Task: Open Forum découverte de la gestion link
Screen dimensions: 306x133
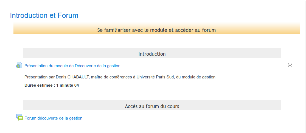Action: click(x=53, y=118)
